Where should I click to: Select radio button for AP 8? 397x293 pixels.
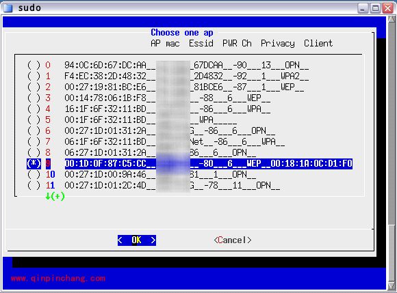click(x=34, y=152)
